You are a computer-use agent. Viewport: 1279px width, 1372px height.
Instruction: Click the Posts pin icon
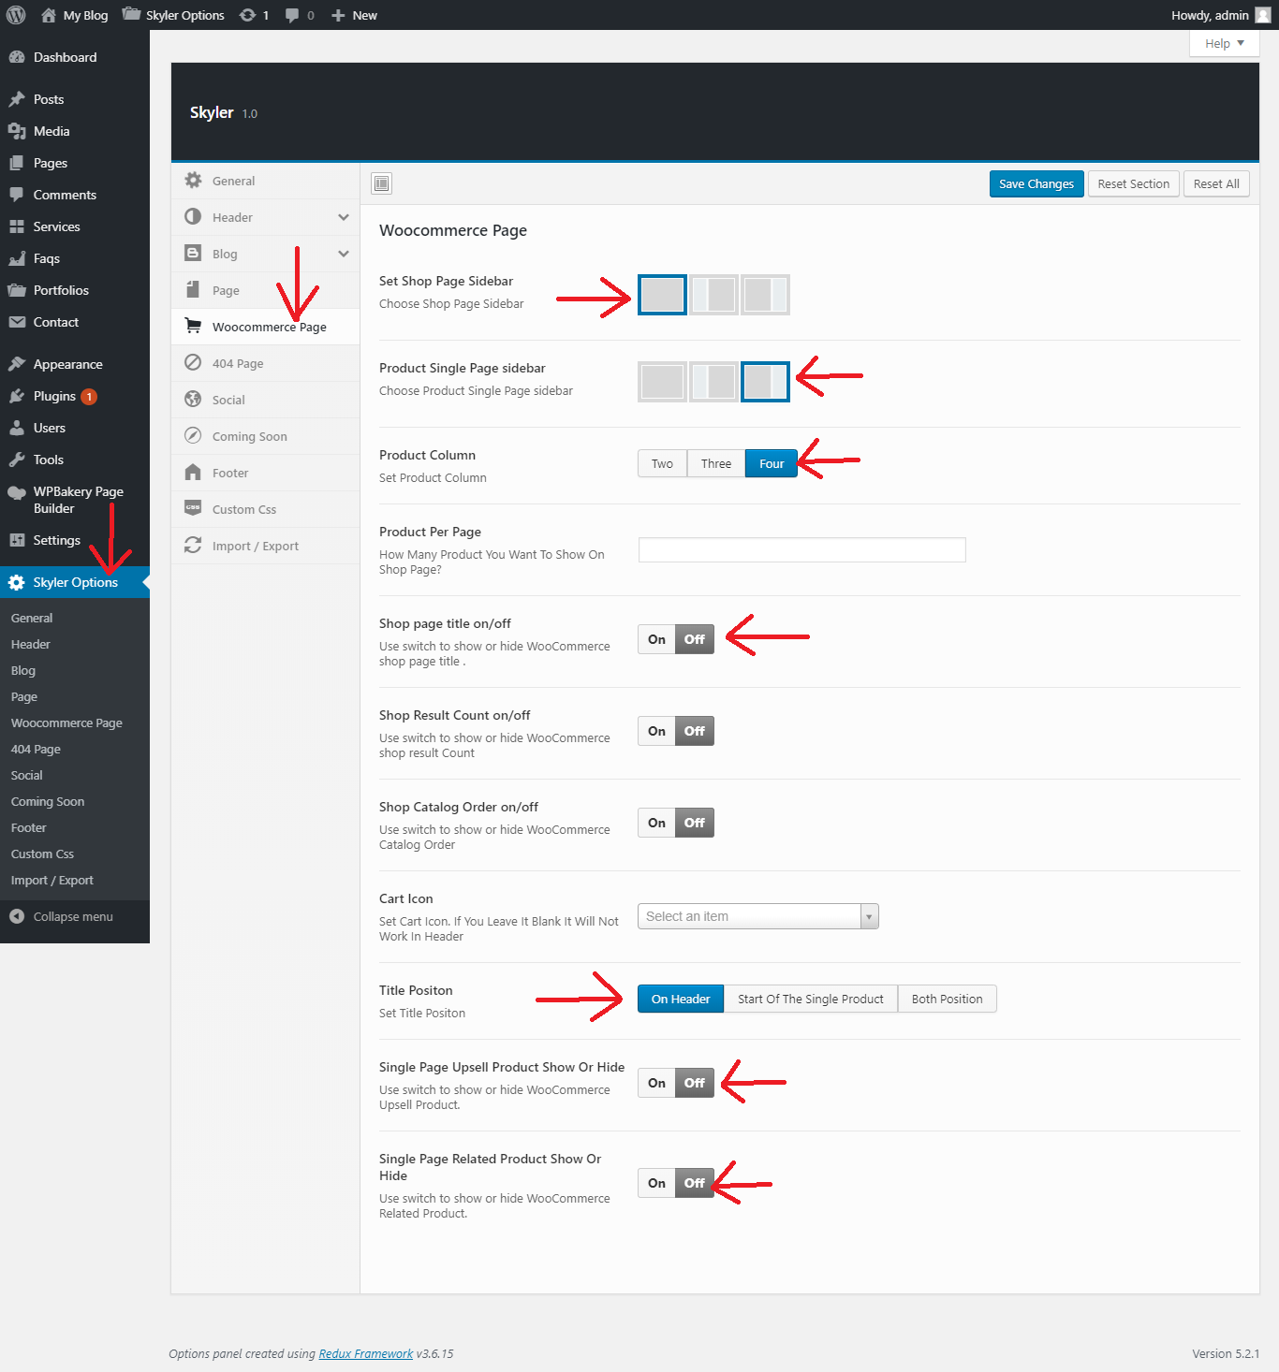[x=16, y=99]
